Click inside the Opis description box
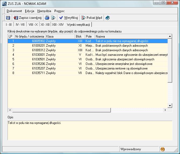Screen dimensions: 180x154 pos(90,130)
